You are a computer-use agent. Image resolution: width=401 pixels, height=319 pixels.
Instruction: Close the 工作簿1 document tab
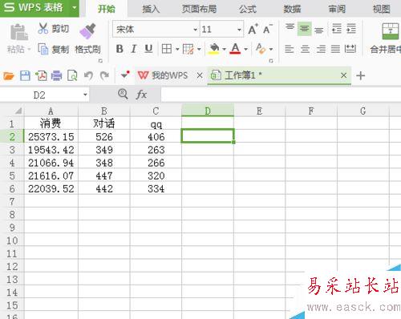[x=343, y=75]
